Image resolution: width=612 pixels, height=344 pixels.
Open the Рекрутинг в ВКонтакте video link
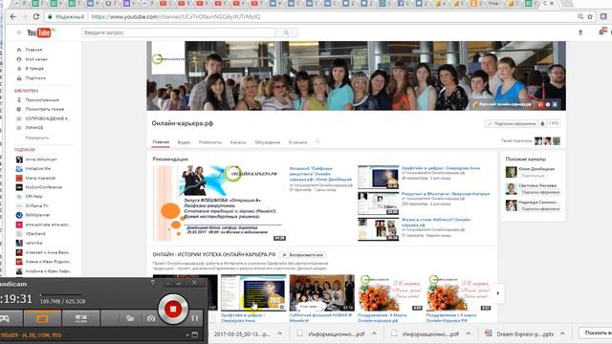(446, 194)
